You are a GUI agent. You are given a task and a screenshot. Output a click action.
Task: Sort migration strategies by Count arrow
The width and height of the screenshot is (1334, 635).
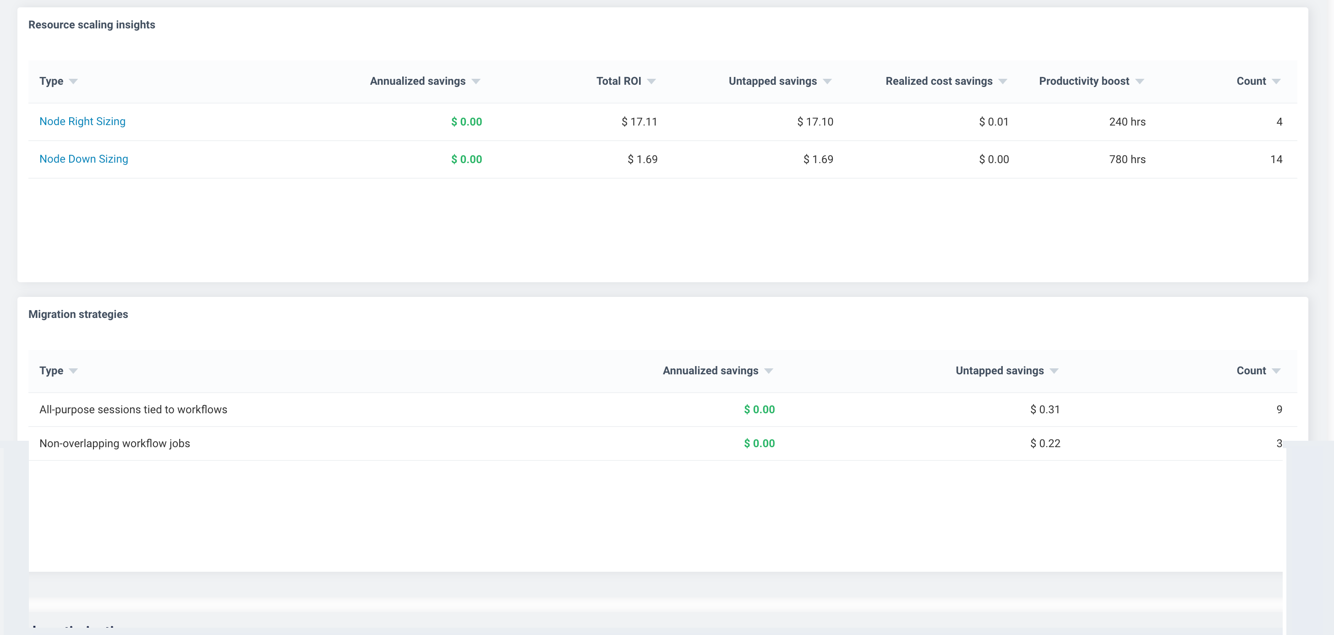pos(1276,371)
